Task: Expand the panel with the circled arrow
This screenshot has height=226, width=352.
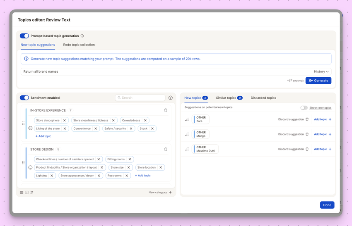Action: [x=170, y=98]
